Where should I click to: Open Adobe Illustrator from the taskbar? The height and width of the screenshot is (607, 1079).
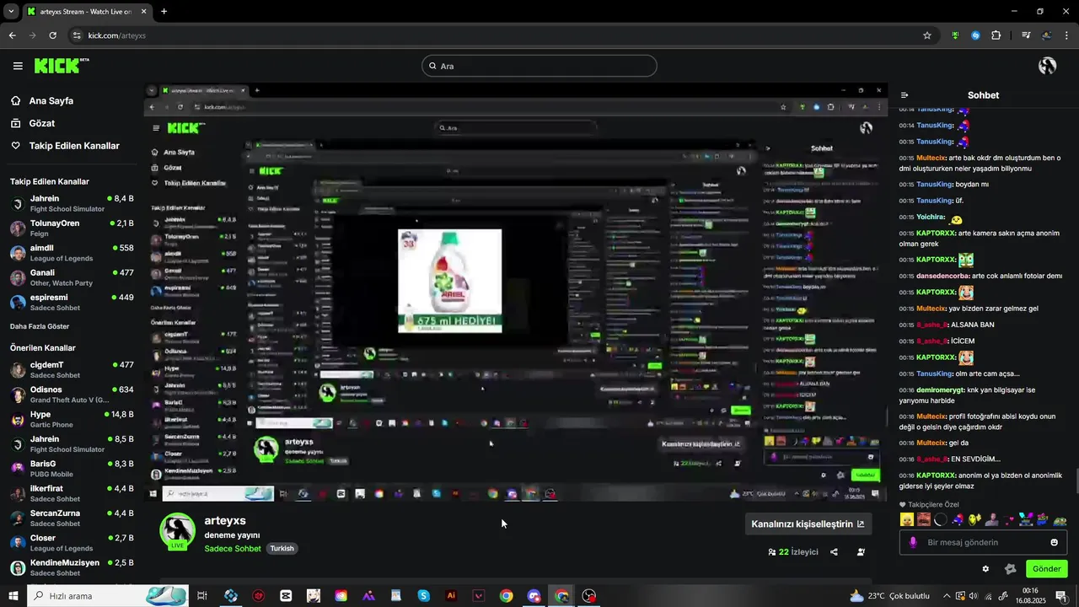click(x=451, y=596)
